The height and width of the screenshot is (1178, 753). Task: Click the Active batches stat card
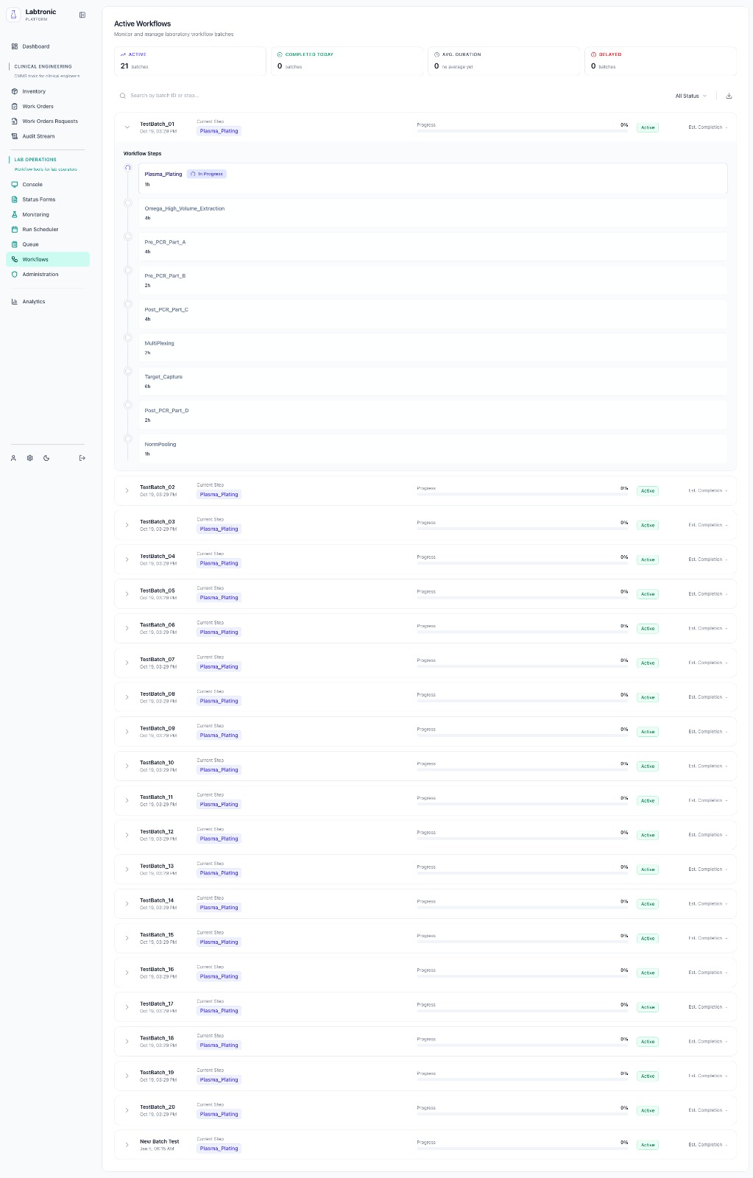[190, 61]
